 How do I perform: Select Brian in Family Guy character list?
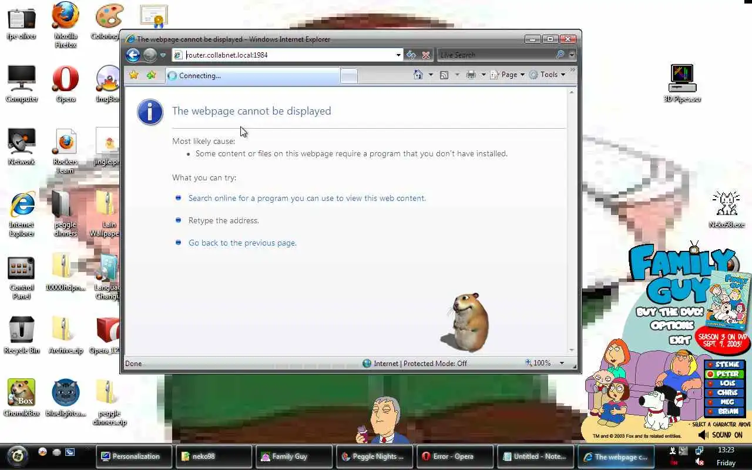[x=724, y=411]
